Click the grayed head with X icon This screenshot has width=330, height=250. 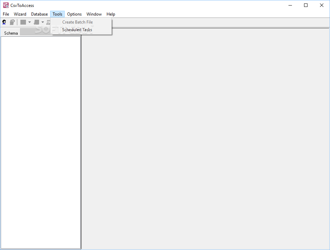pos(12,22)
